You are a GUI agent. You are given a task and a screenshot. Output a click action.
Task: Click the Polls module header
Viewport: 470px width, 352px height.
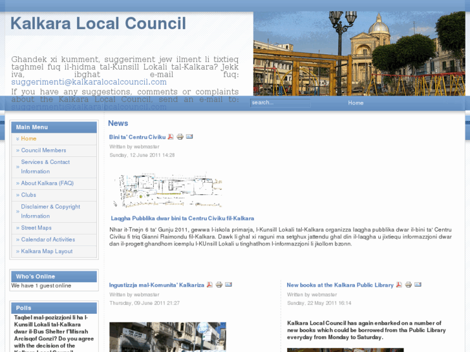[54, 308]
